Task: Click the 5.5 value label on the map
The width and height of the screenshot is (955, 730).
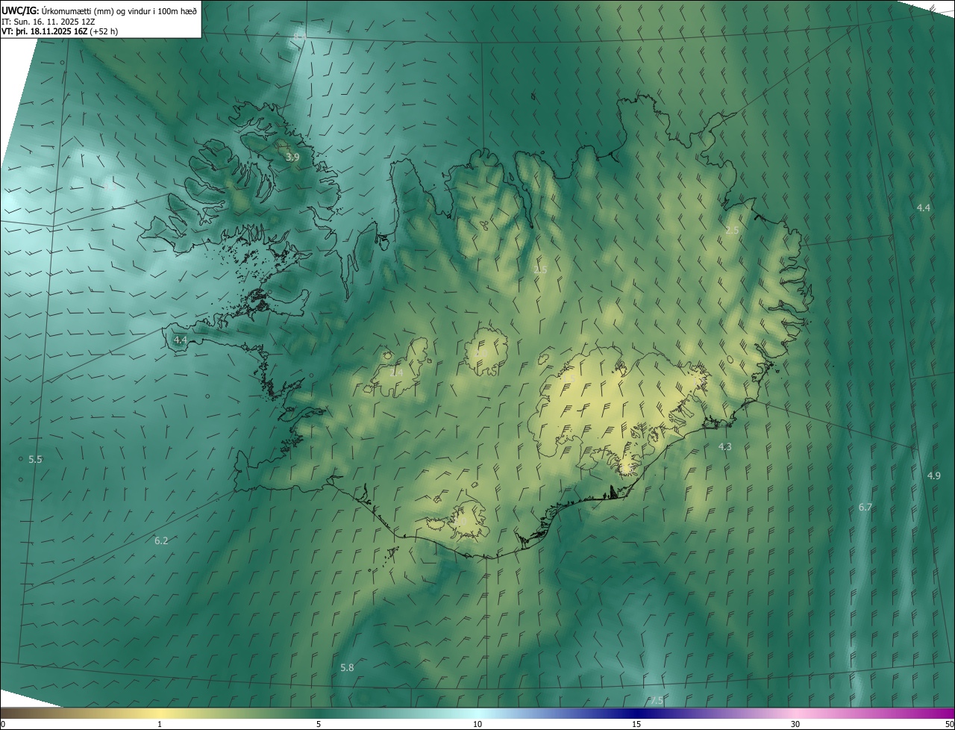Action: [x=35, y=460]
